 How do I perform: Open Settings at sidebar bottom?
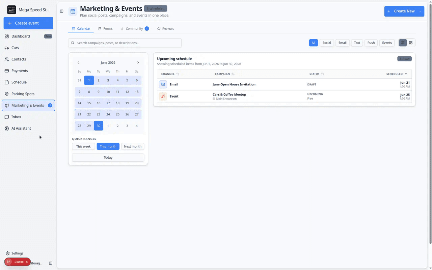[15, 253]
